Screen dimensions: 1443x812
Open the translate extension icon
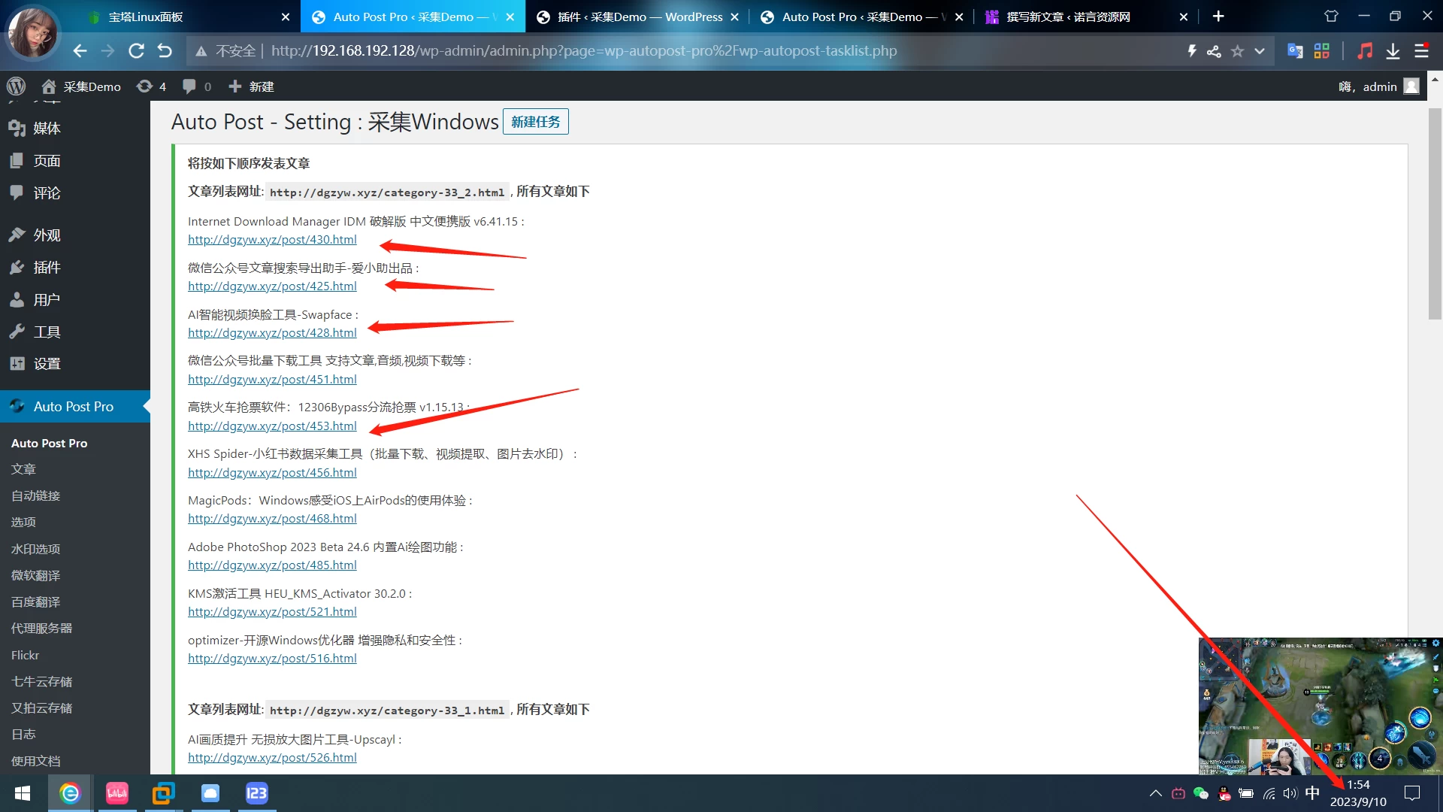click(x=1295, y=51)
